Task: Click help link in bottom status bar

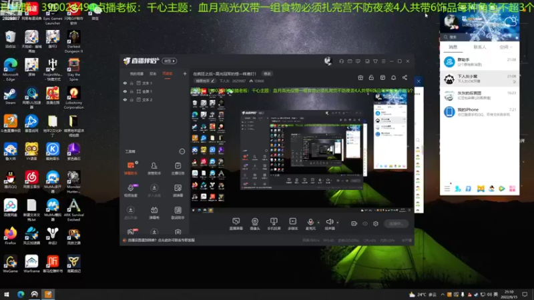Action: coord(161,240)
